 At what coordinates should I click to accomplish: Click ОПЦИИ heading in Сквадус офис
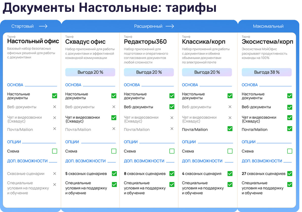click(x=72, y=142)
